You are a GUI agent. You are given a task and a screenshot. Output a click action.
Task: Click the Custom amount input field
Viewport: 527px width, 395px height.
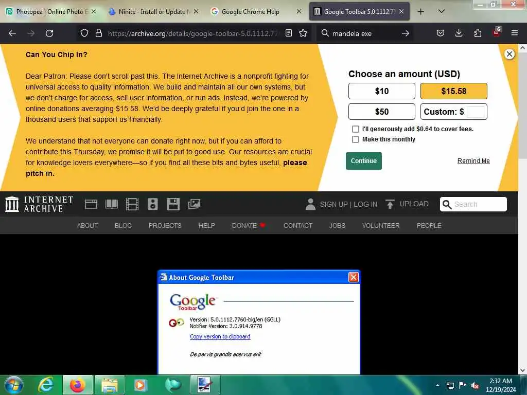(x=476, y=112)
